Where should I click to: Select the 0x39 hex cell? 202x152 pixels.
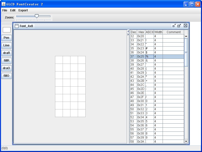(141, 138)
